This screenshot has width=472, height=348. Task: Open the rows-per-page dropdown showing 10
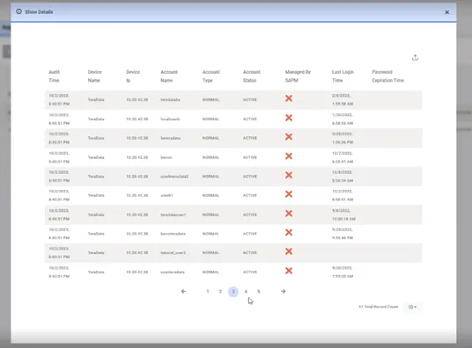tap(412, 307)
